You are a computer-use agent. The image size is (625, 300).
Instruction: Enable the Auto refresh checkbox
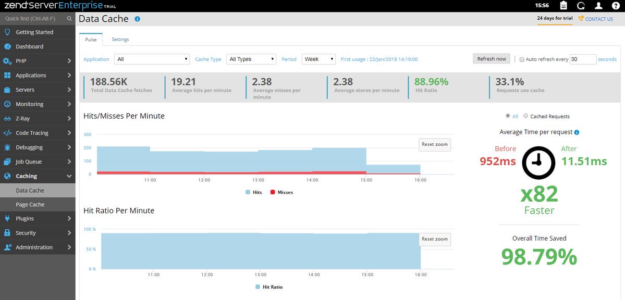coord(522,59)
